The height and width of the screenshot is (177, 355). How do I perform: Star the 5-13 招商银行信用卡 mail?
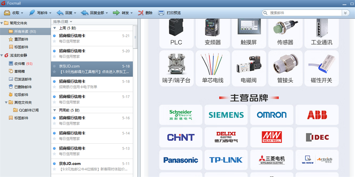pyautogui.click(x=54, y=154)
